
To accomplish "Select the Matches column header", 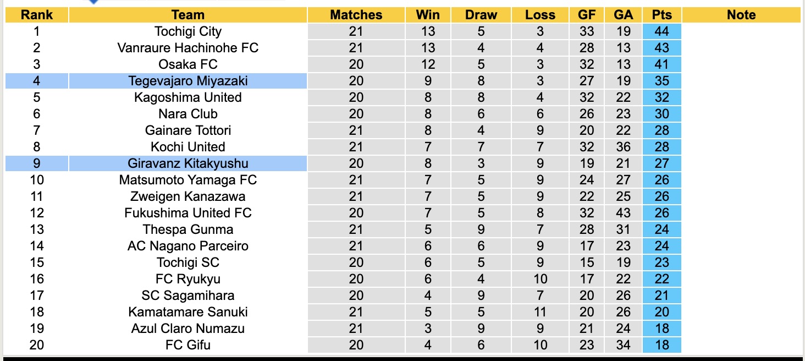I will coord(356,15).
